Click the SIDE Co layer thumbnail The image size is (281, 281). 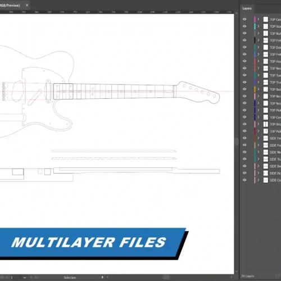(x=266, y=180)
